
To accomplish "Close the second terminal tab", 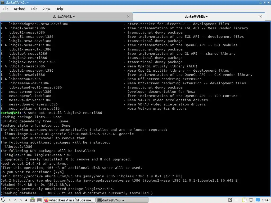I will pos(261,16).
